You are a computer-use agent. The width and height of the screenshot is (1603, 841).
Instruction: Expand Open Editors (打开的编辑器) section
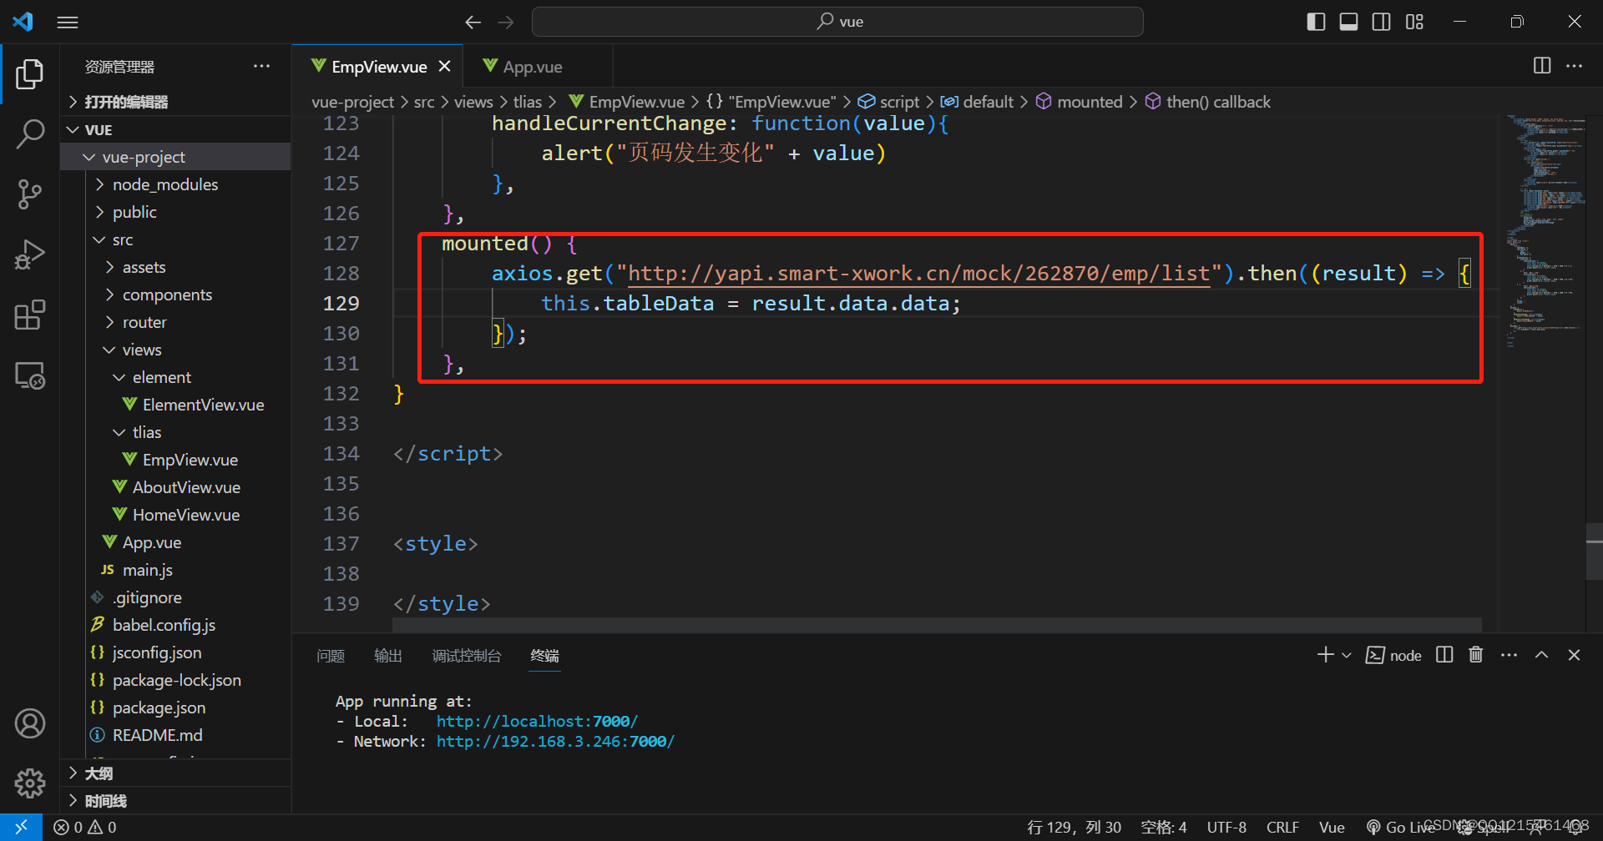click(x=175, y=102)
